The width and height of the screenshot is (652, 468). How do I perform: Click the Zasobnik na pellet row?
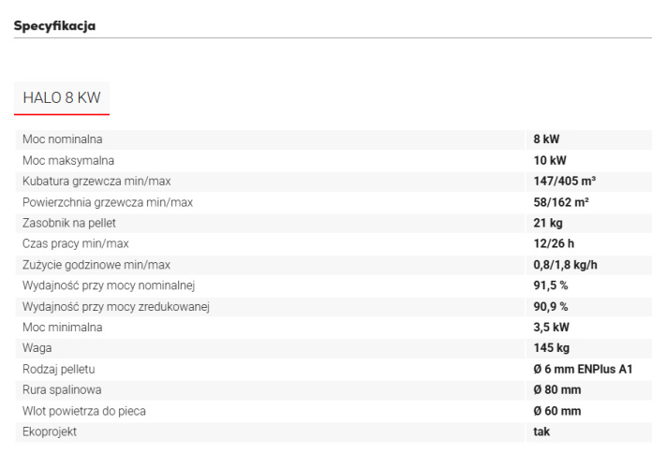[333, 223]
